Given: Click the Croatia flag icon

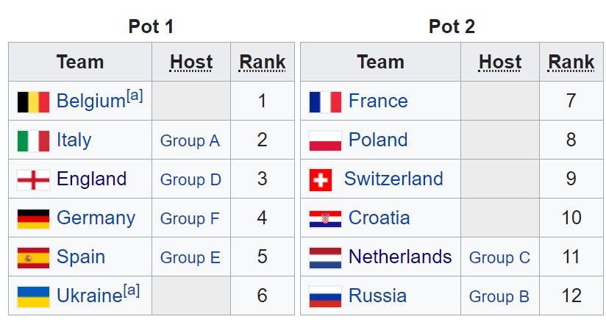Looking at the screenshot, I should tap(325, 219).
